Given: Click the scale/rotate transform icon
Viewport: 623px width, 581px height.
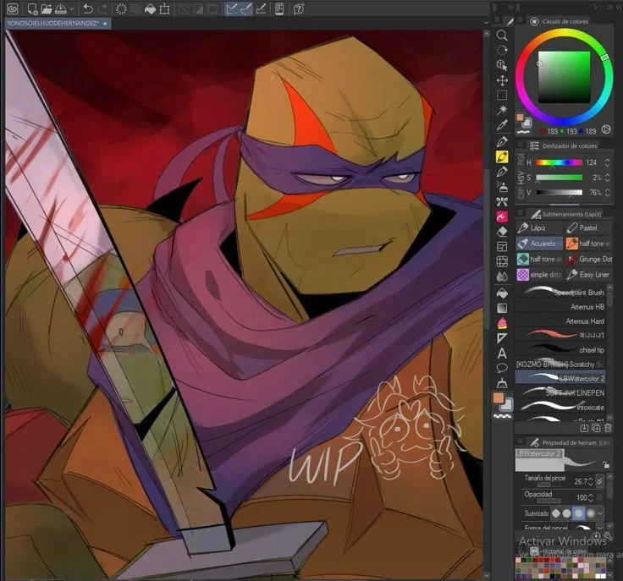Looking at the screenshot, I should (x=164, y=8).
